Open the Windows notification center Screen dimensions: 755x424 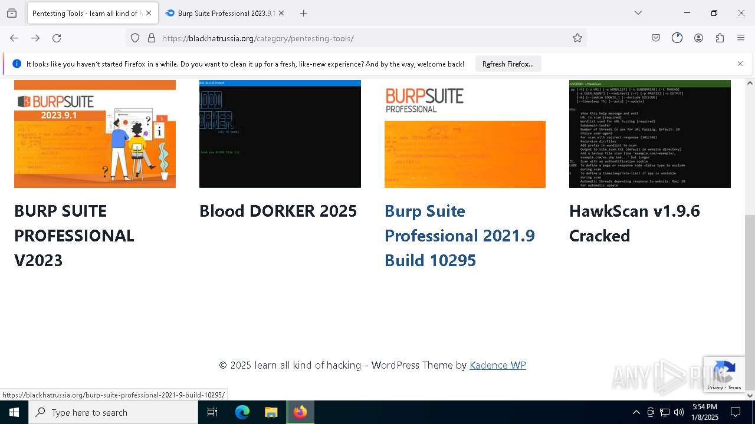coord(736,412)
